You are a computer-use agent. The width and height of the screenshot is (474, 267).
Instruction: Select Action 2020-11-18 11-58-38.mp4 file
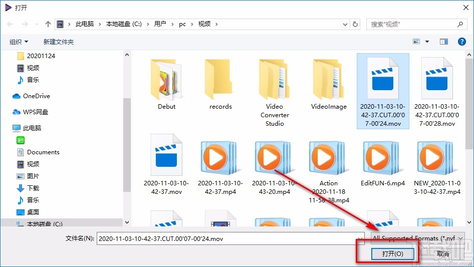[329, 172]
